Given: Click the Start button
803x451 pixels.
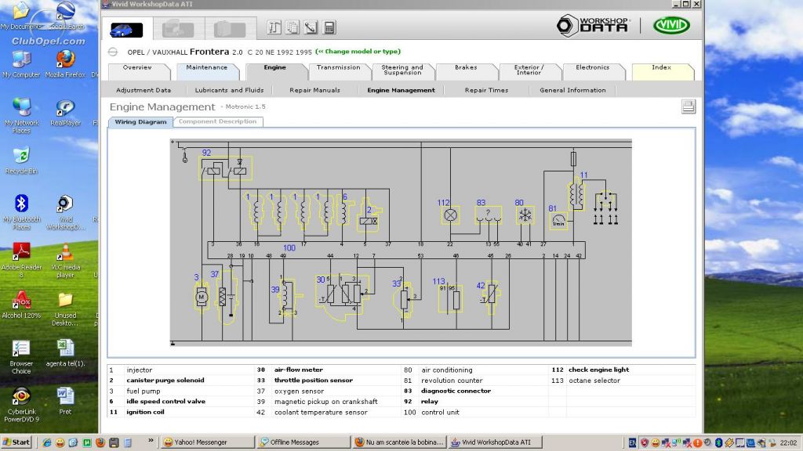Looking at the screenshot, I should click(x=17, y=442).
